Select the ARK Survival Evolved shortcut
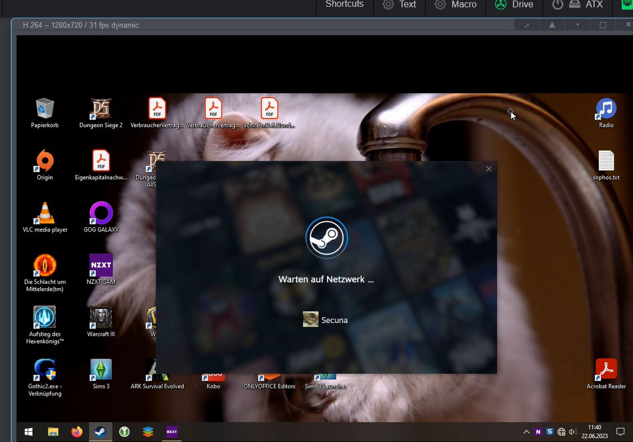 pos(157,382)
